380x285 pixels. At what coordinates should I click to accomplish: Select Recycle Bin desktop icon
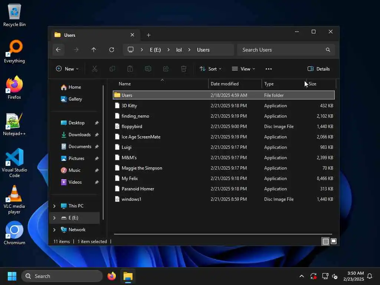click(14, 15)
